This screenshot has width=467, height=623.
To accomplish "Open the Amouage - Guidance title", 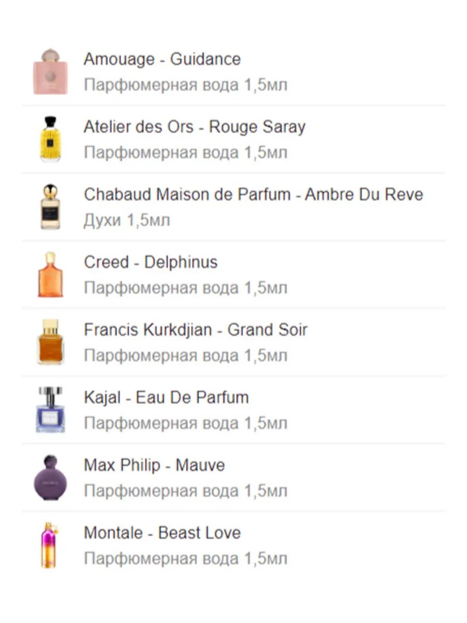I will pos(162,59).
